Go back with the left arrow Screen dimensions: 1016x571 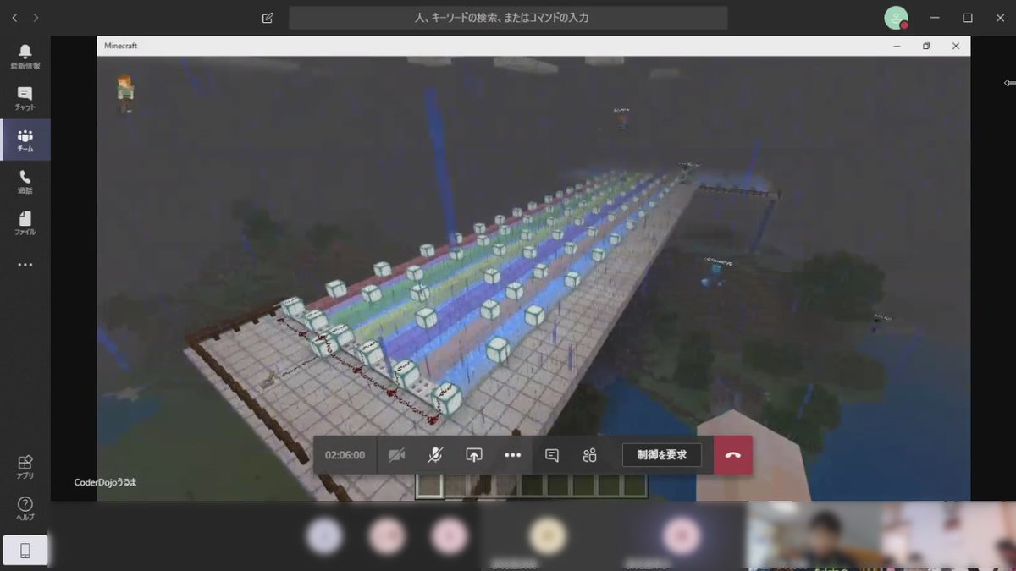click(x=14, y=18)
